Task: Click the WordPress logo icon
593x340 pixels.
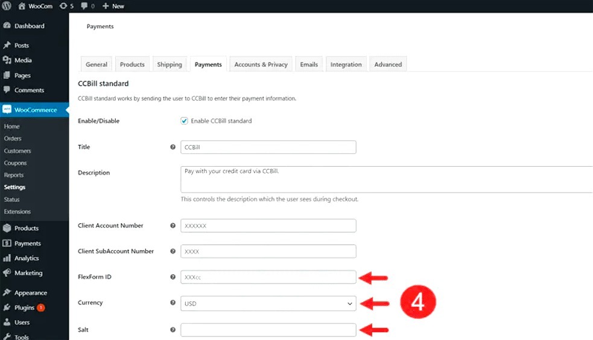Action: [7, 6]
